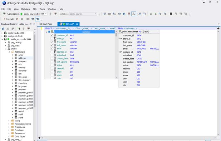
Task: Expand the Views folder
Action: coord(9,121)
